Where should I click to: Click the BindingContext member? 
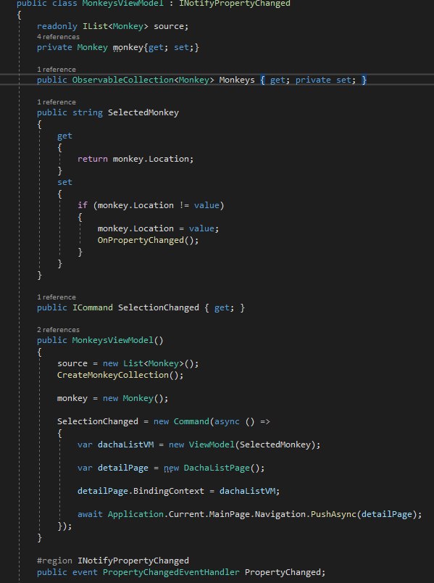168,491
